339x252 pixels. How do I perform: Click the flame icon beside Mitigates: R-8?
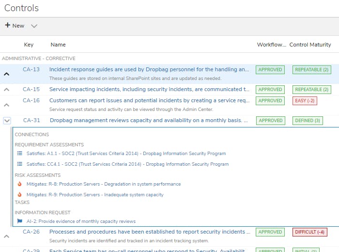tap(20, 184)
